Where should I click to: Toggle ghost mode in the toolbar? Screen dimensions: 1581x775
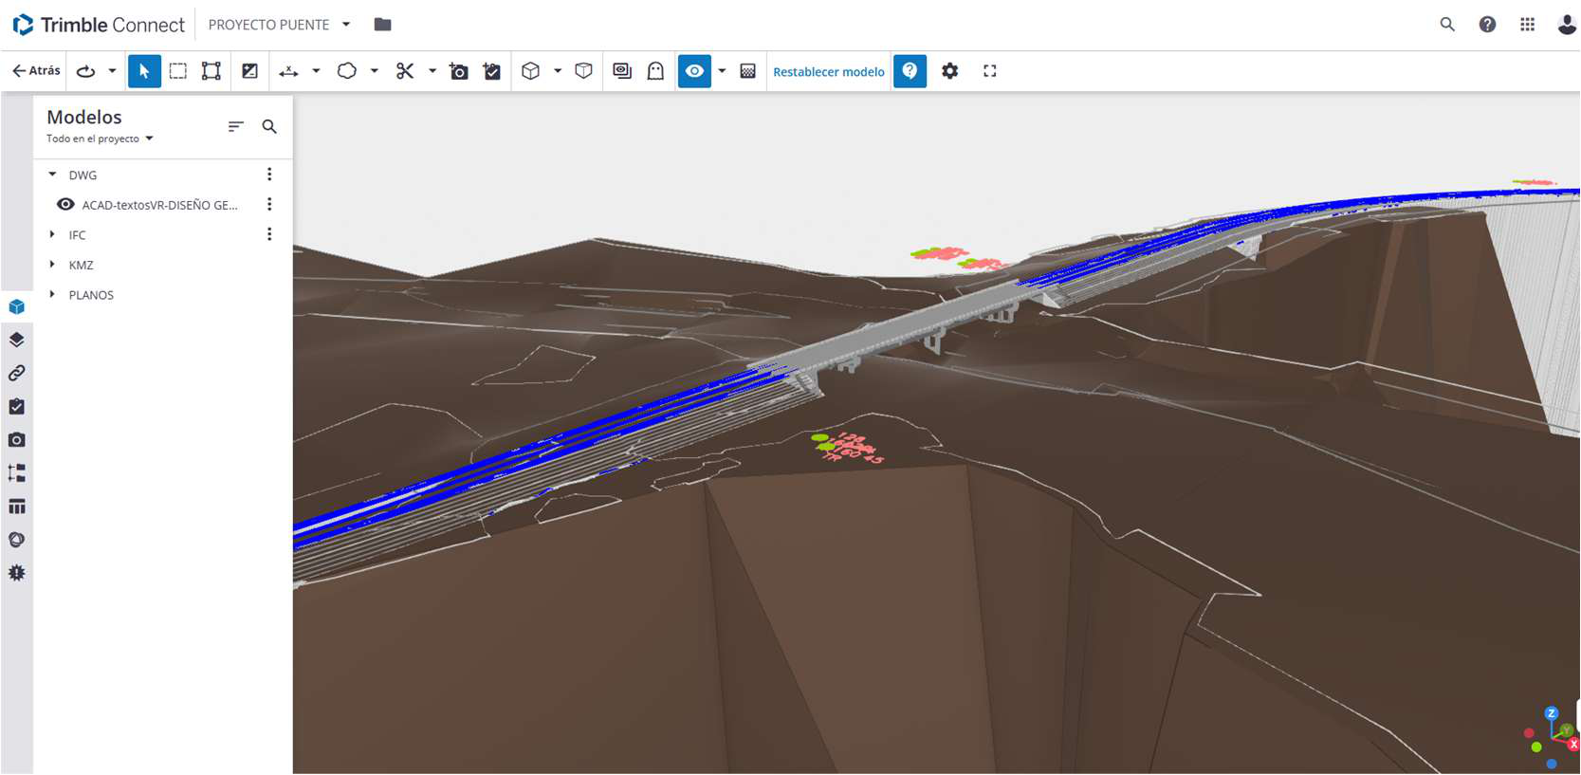click(655, 71)
